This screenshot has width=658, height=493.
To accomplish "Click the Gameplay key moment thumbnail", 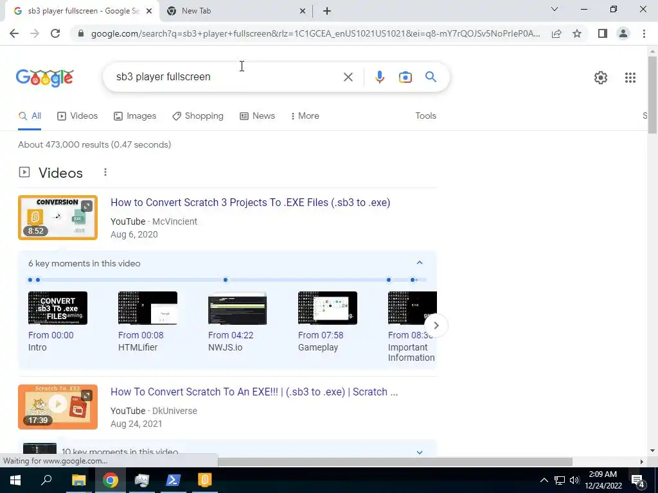I will pyautogui.click(x=328, y=308).
